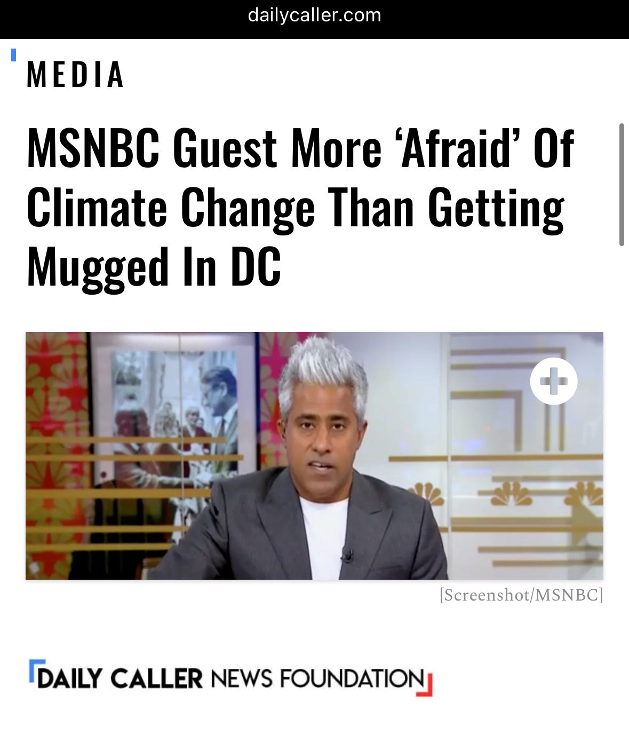629x734 pixels.
Task: Click the blue marker beside MEDIA
Action: click(x=14, y=54)
